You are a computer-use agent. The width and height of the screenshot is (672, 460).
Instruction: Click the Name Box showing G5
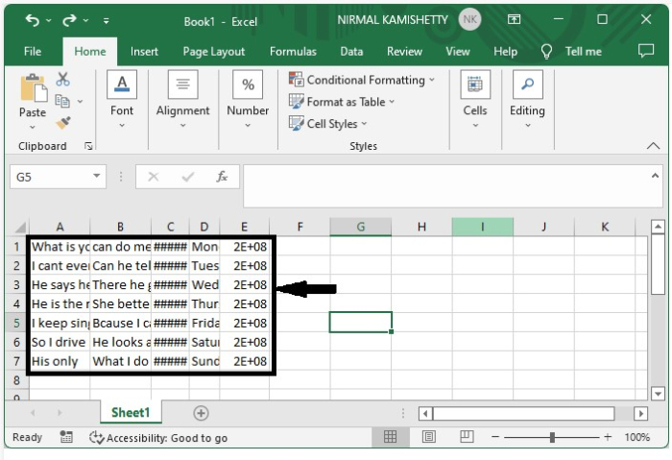click(50, 177)
